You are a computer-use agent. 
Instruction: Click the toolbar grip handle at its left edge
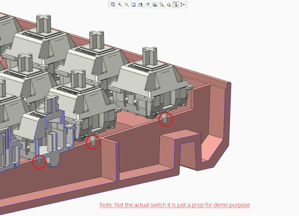[109, 5]
